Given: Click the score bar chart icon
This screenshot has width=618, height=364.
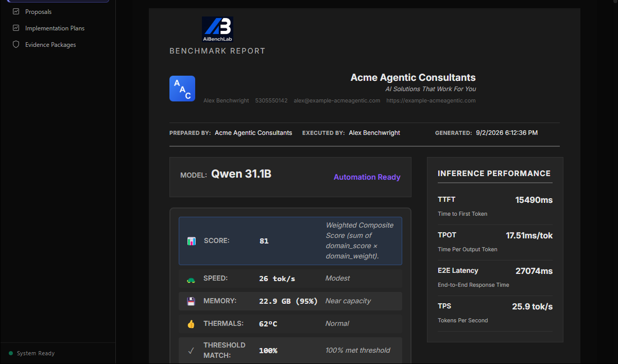Looking at the screenshot, I should click(x=191, y=241).
